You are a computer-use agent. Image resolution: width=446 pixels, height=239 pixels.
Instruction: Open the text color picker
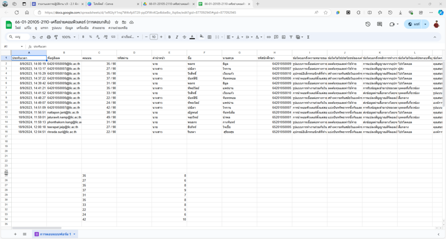(192, 37)
